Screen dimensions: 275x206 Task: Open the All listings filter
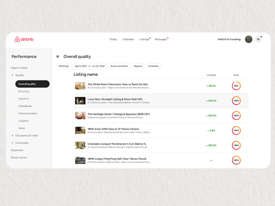coord(64,66)
